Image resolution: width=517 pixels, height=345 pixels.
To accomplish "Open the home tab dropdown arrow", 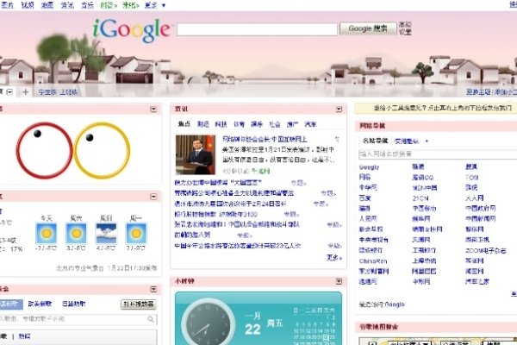I will point(9,91).
